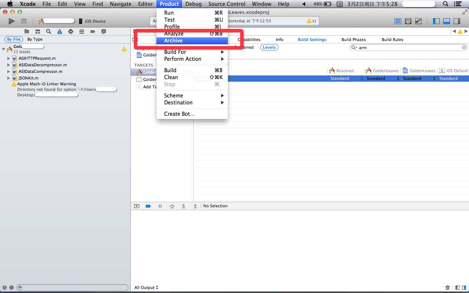Click the volume speaker icon in menu bar
The width and height of the screenshot is (469, 293).
[304, 4]
